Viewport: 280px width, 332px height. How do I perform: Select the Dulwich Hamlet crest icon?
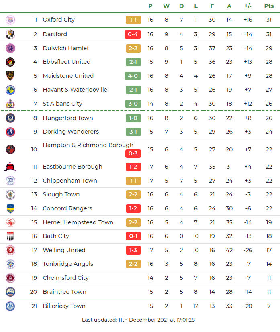[x=10, y=48]
